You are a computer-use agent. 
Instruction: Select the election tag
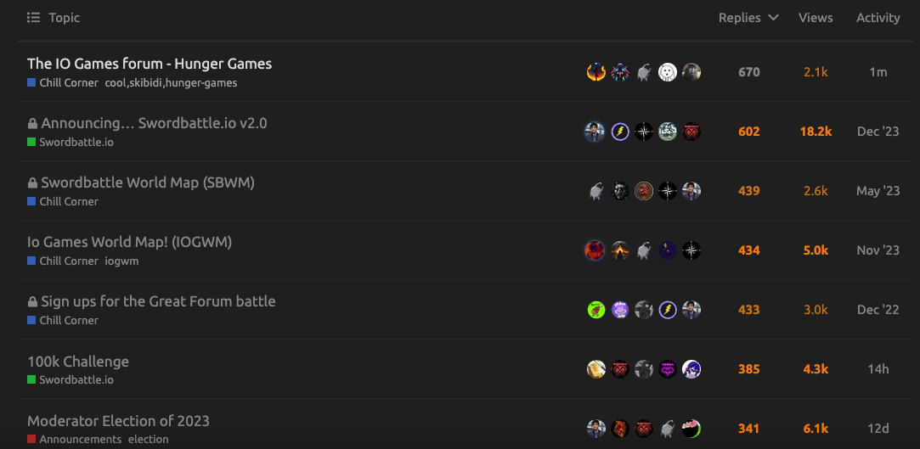149,439
